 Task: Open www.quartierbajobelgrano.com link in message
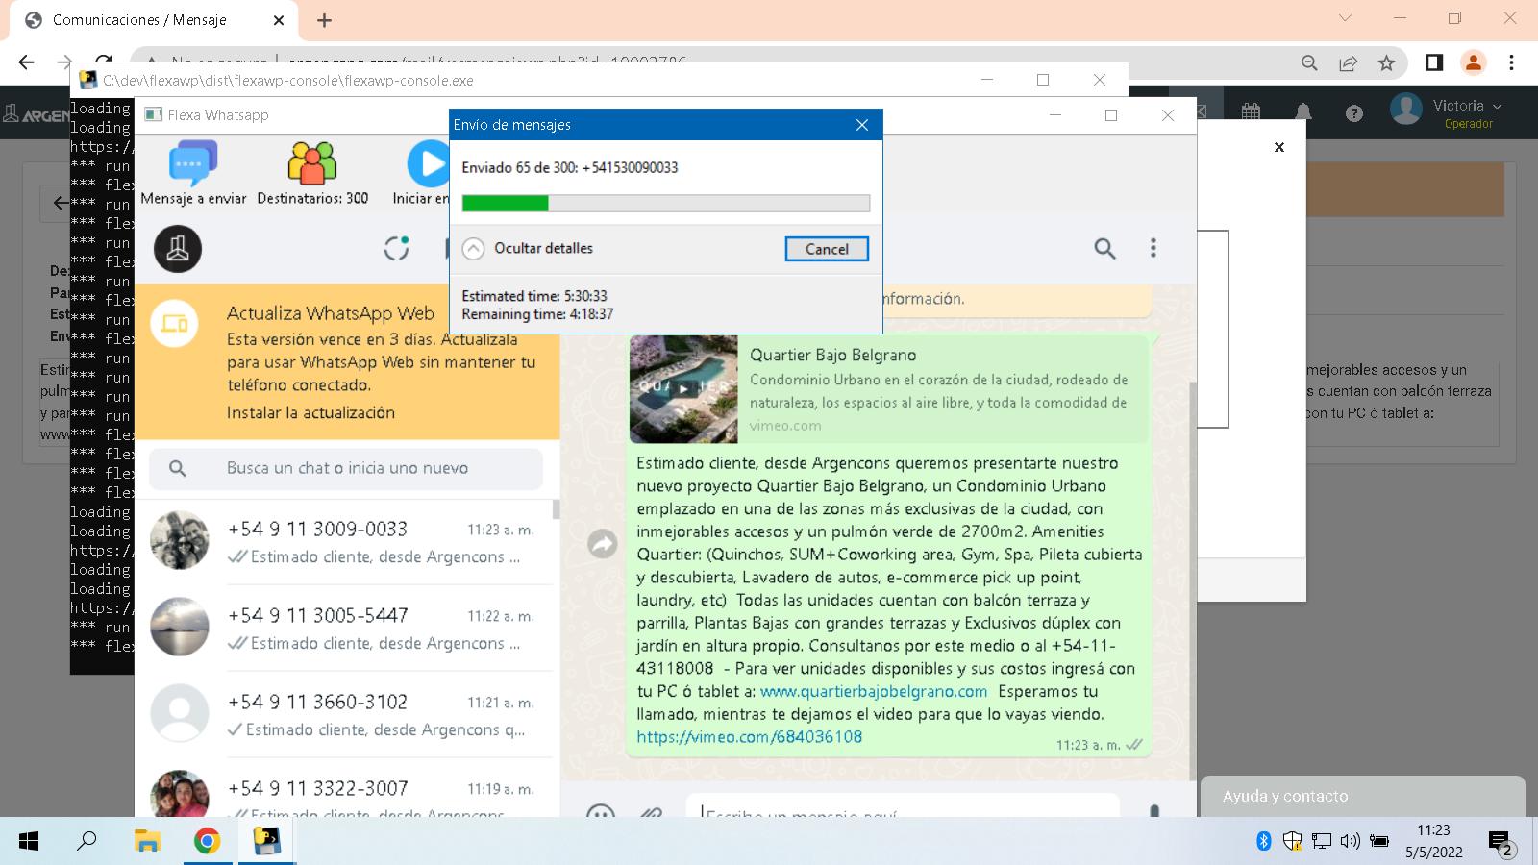(x=874, y=691)
